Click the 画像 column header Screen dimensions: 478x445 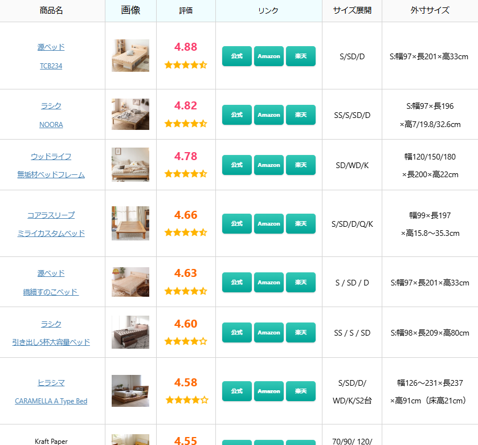coord(130,10)
